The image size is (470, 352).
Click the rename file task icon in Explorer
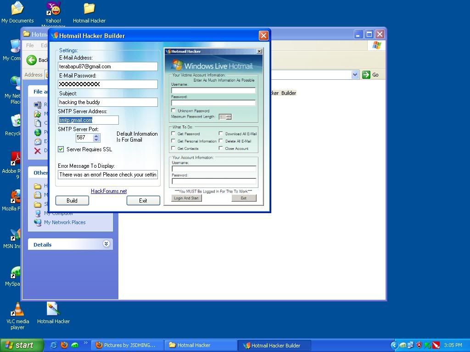pos(38,105)
